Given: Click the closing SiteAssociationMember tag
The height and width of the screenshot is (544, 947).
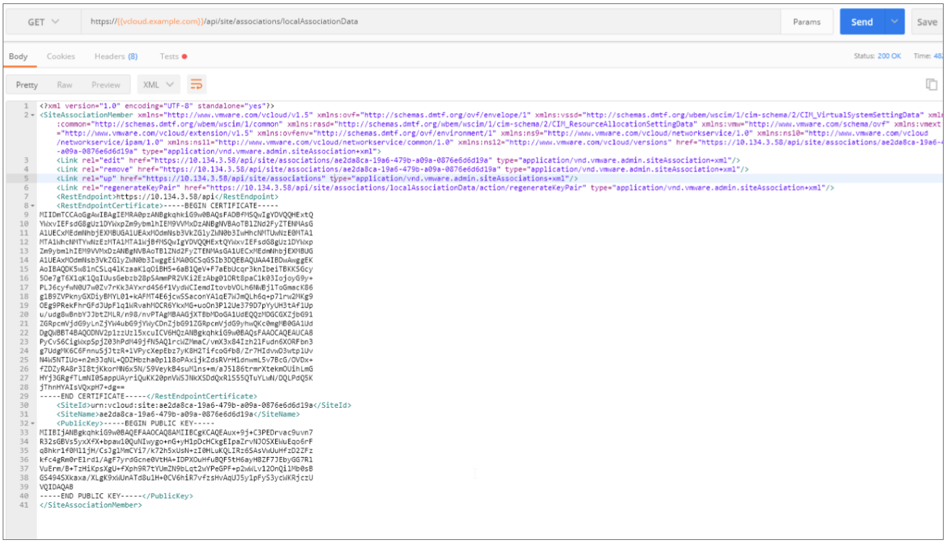Looking at the screenshot, I should pos(90,506).
